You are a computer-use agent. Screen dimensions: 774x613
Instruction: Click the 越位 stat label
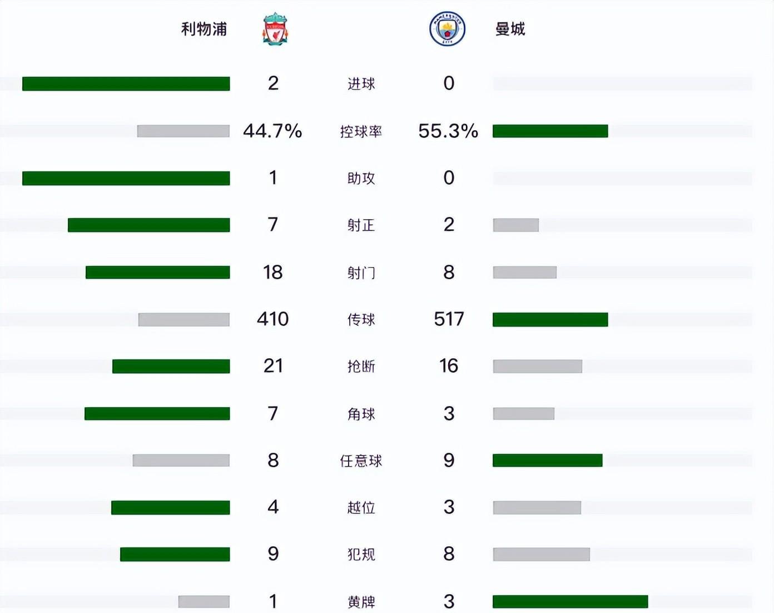coord(361,508)
